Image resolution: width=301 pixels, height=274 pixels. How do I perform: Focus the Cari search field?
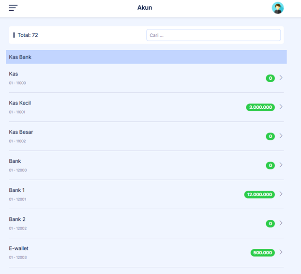213,35
